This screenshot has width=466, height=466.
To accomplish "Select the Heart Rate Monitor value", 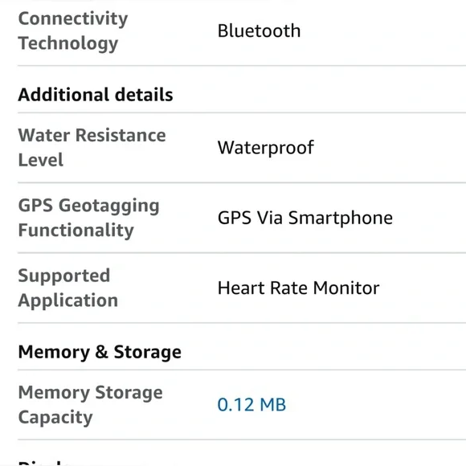I will pyautogui.click(x=298, y=288).
